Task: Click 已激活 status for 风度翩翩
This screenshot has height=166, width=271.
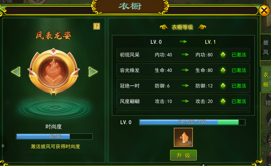Action: click(239, 101)
